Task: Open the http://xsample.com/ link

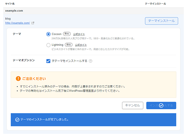Action: tap(18, 23)
